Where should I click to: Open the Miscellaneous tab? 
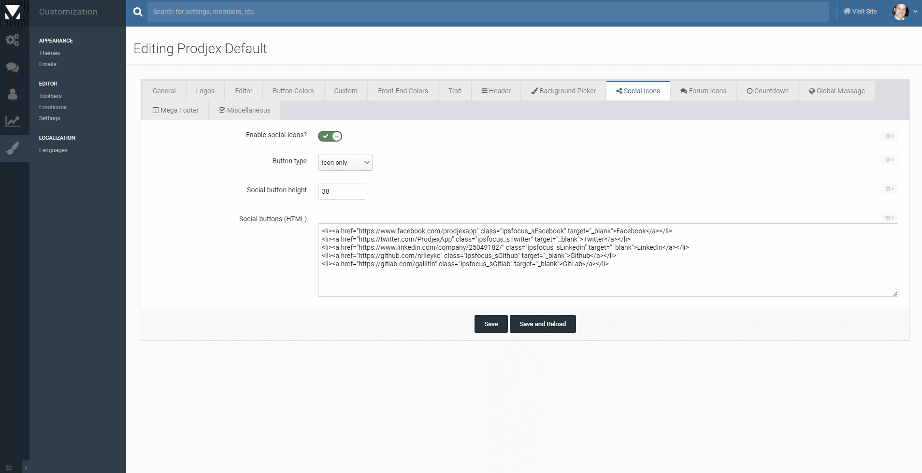pos(245,110)
